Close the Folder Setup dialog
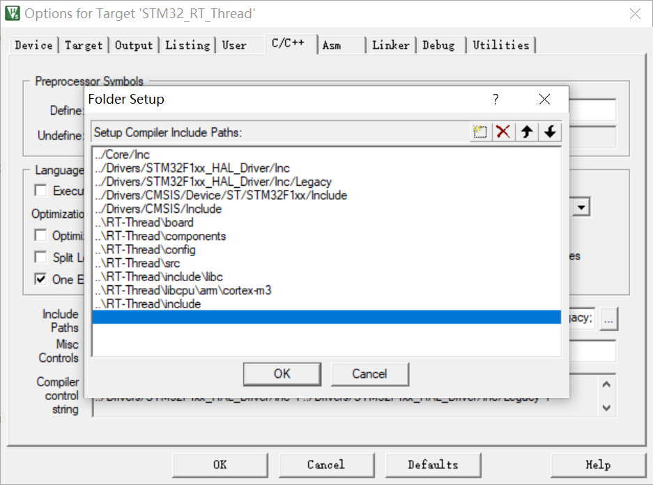 click(x=544, y=99)
